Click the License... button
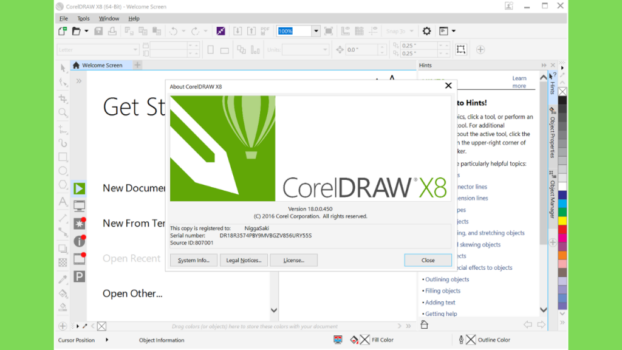 pyautogui.click(x=293, y=260)
